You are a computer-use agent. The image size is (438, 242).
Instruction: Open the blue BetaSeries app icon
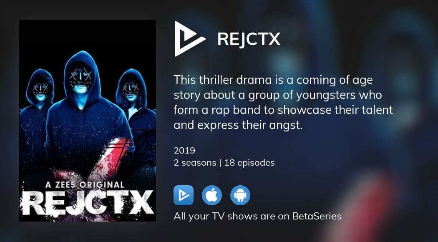(x=184, y=195)
